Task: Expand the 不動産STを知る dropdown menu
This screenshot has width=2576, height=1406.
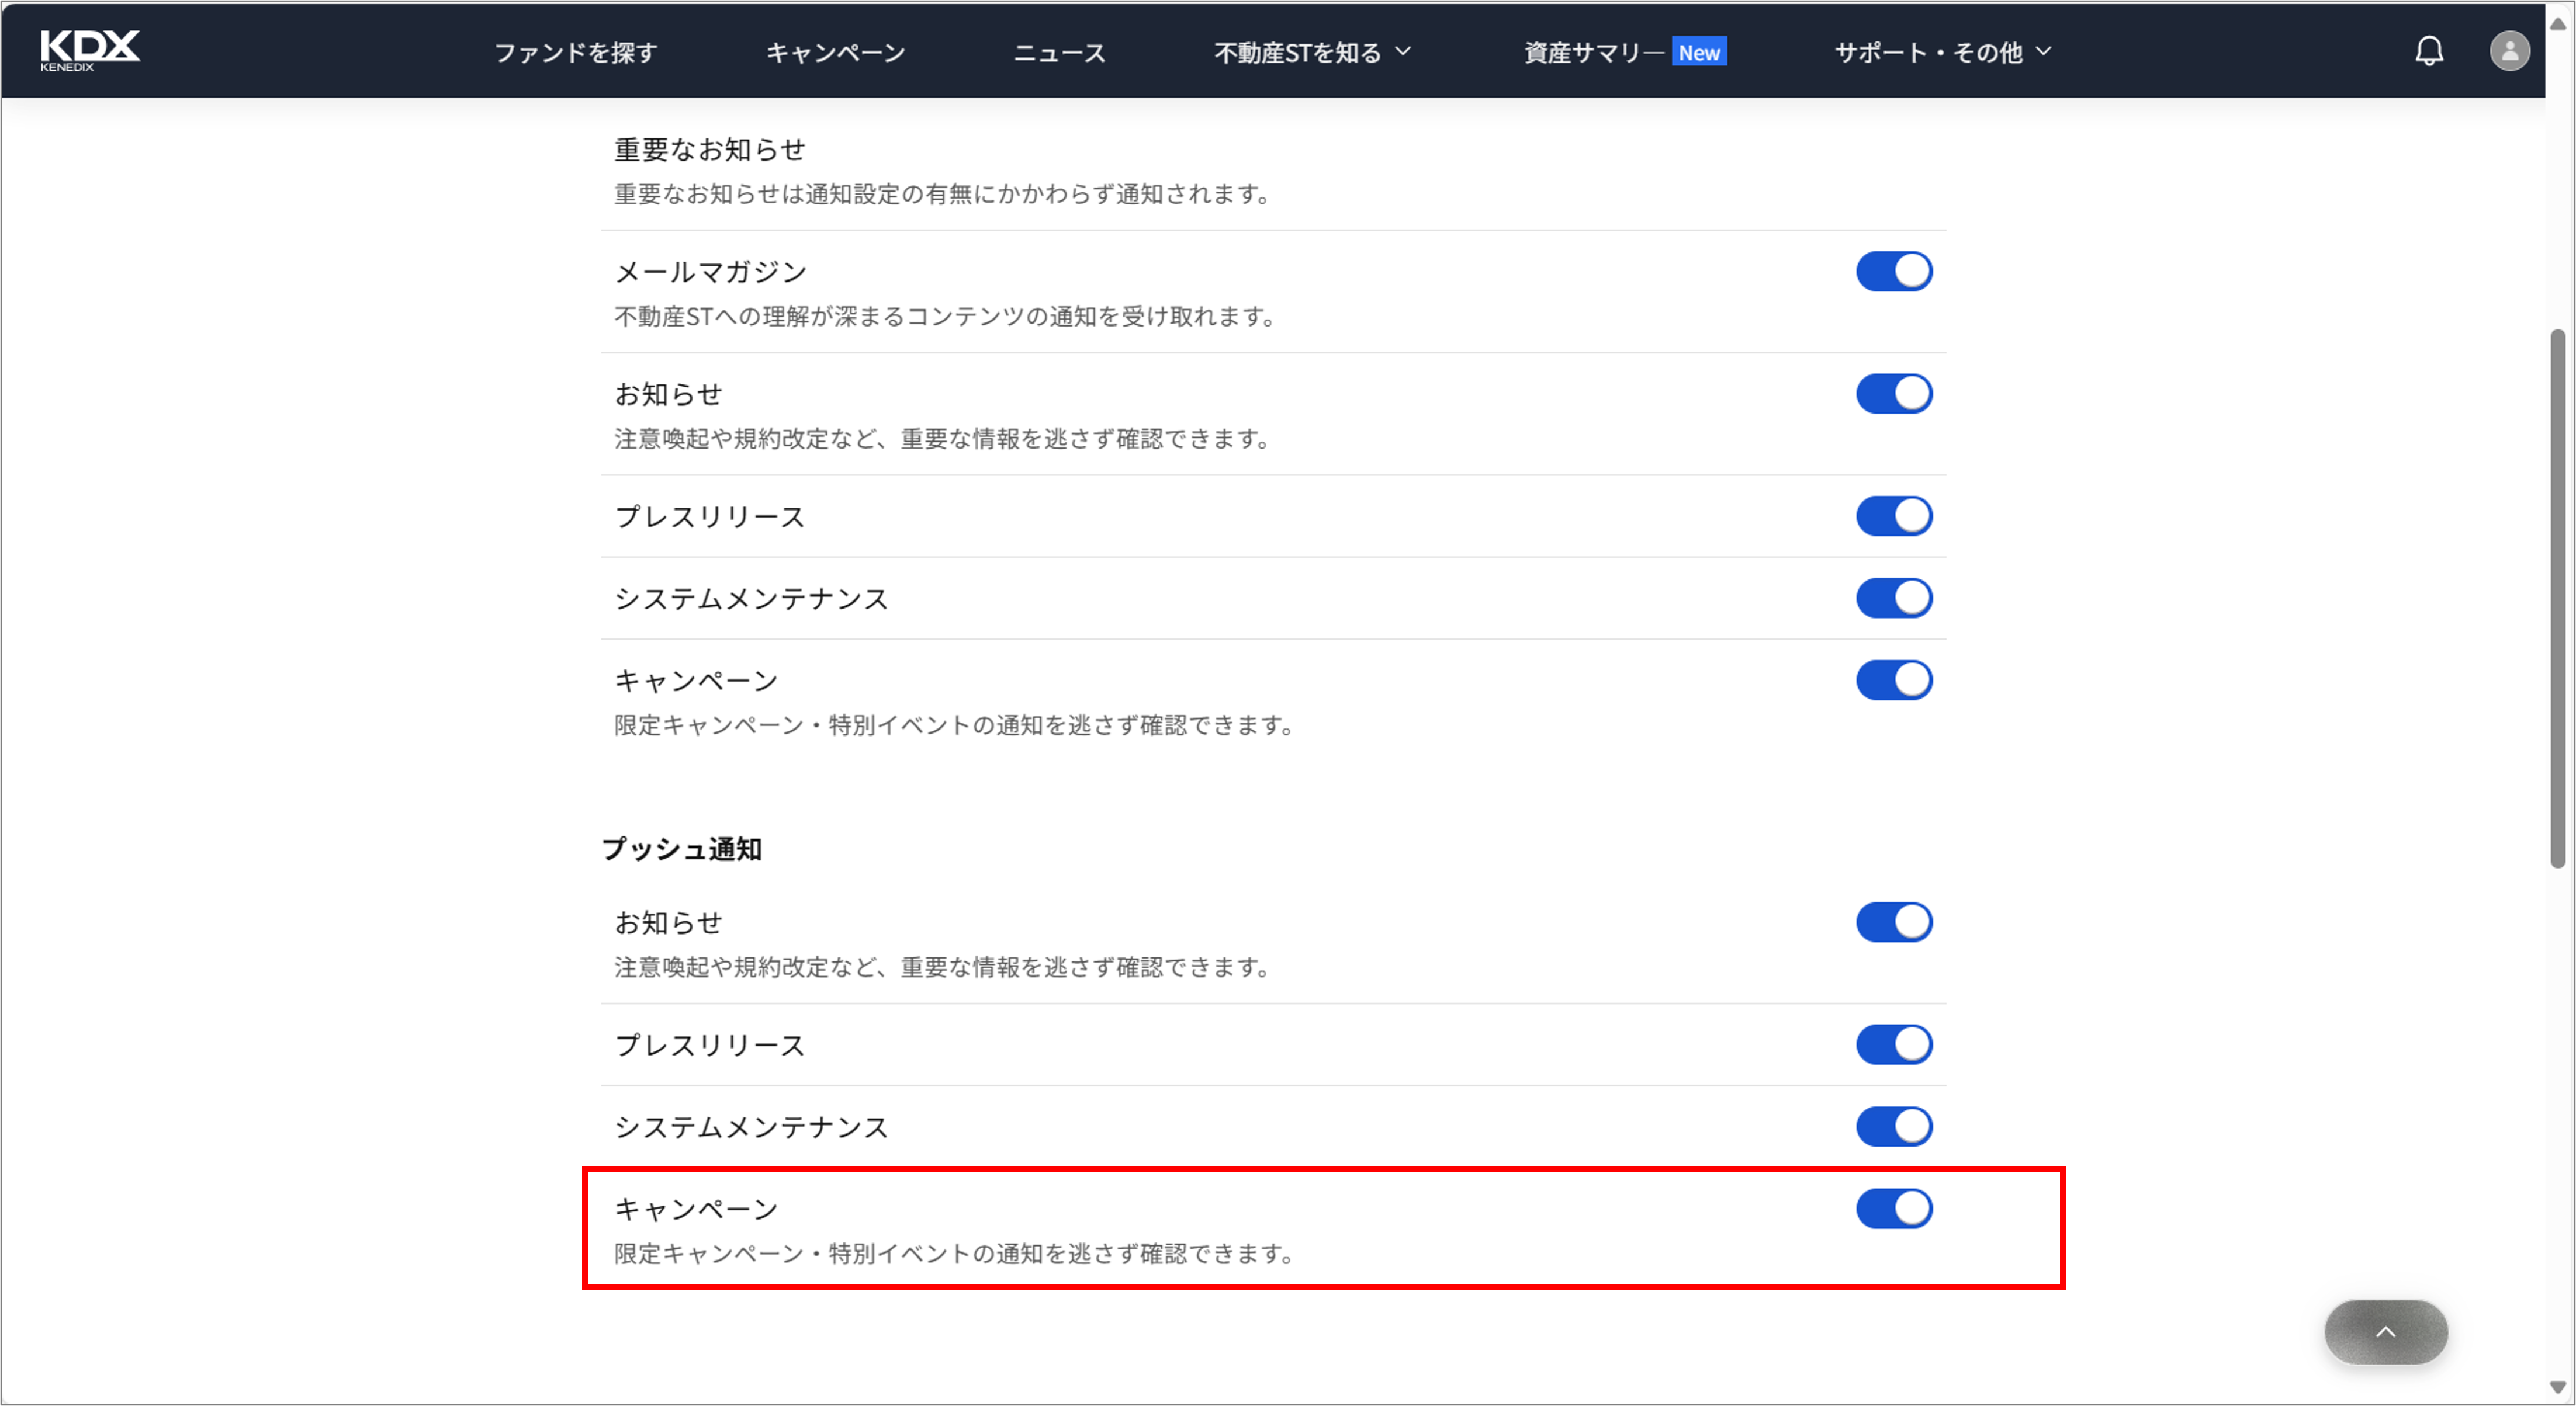Action: coord(1312,52)
